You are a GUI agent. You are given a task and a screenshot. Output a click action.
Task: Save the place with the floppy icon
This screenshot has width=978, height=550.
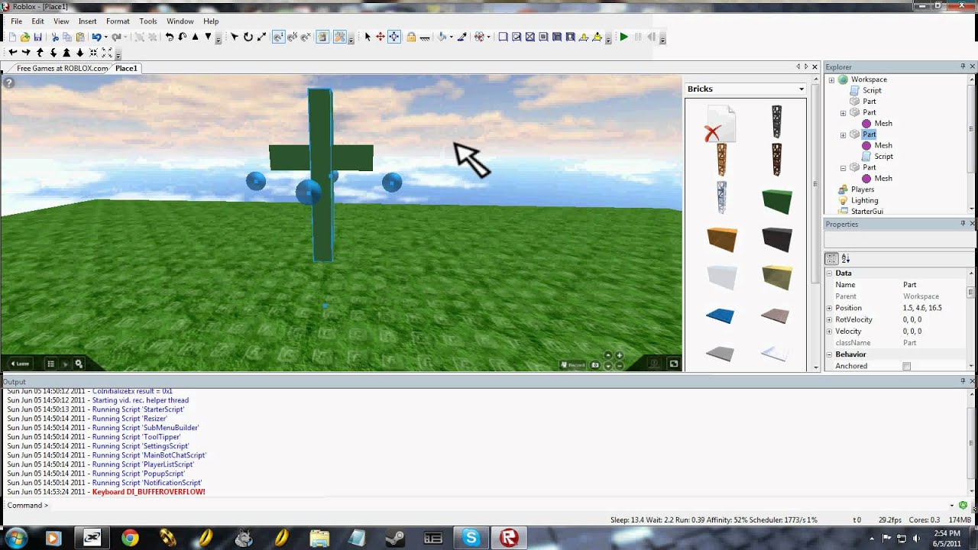pos(38,37)
